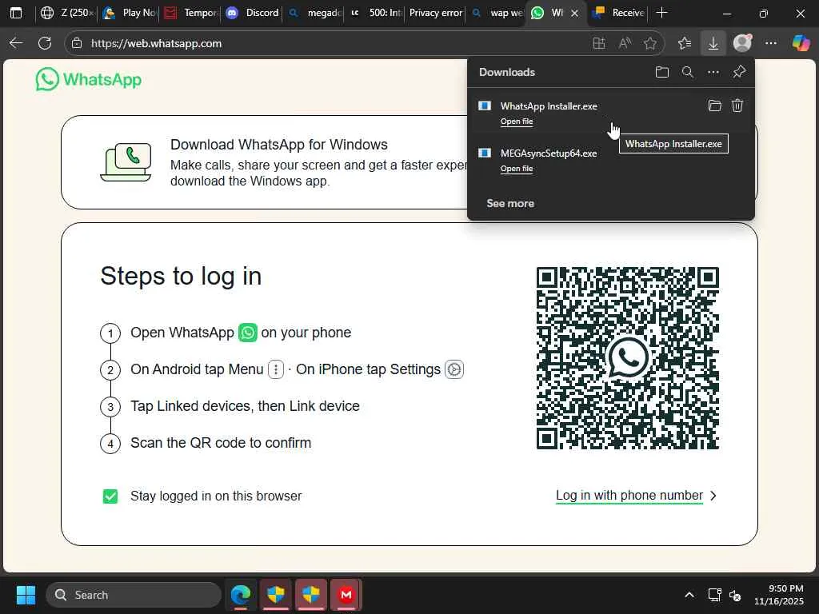Open split screen icon in address bar

[x=599, y=43]
